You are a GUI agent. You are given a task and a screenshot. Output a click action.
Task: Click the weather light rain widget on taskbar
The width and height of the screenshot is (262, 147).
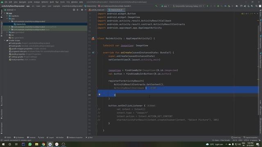[215, 144]
